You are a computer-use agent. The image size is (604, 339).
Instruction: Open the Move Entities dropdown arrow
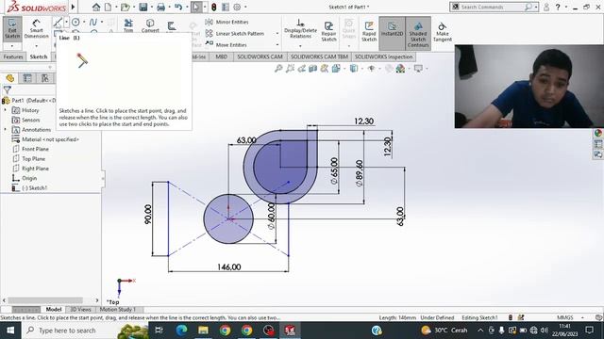(x=277, y=44)
